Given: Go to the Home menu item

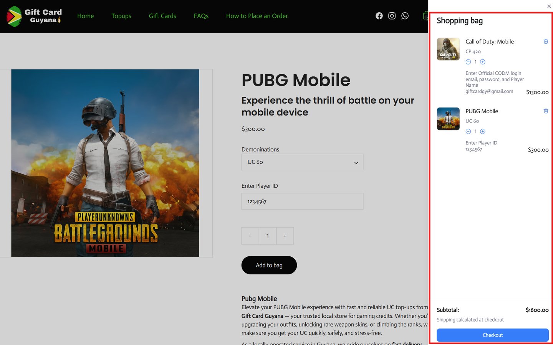Looking at the screenshot, I should coord(85,16).
